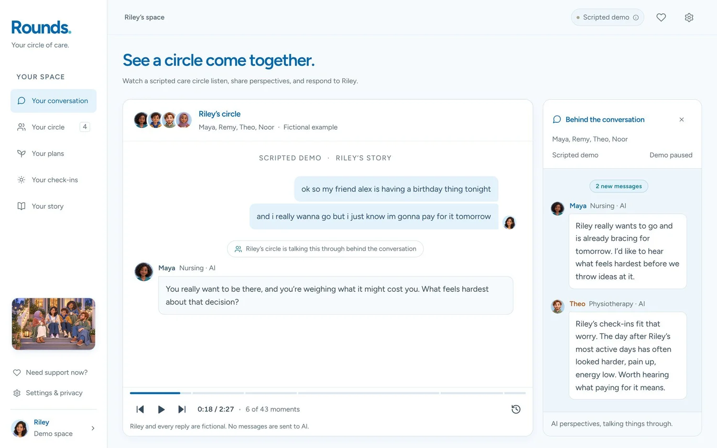Expand Riley Demo space account chevron
This screenshot has height=448, width=717.
tap(93, 428)
